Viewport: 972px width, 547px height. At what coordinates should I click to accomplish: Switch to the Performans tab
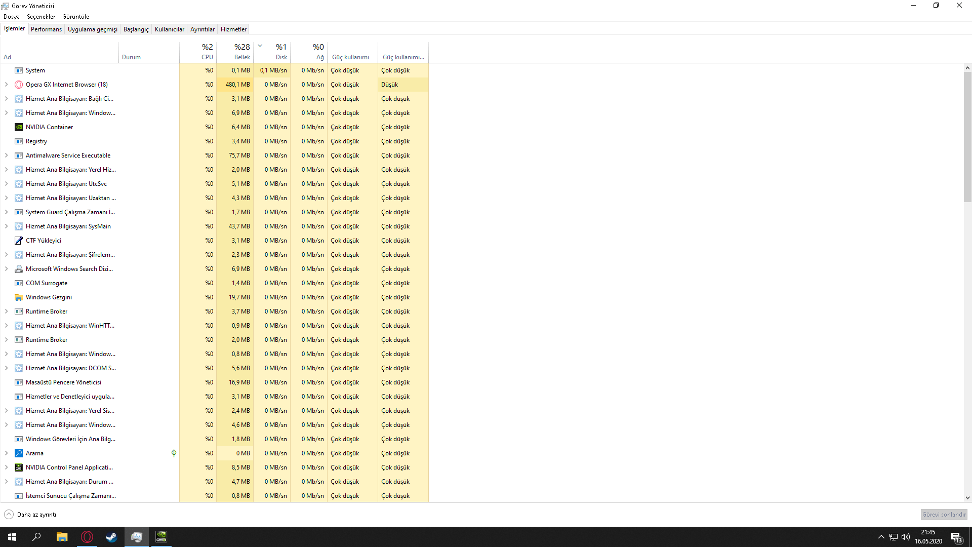(x=46, y=29)
